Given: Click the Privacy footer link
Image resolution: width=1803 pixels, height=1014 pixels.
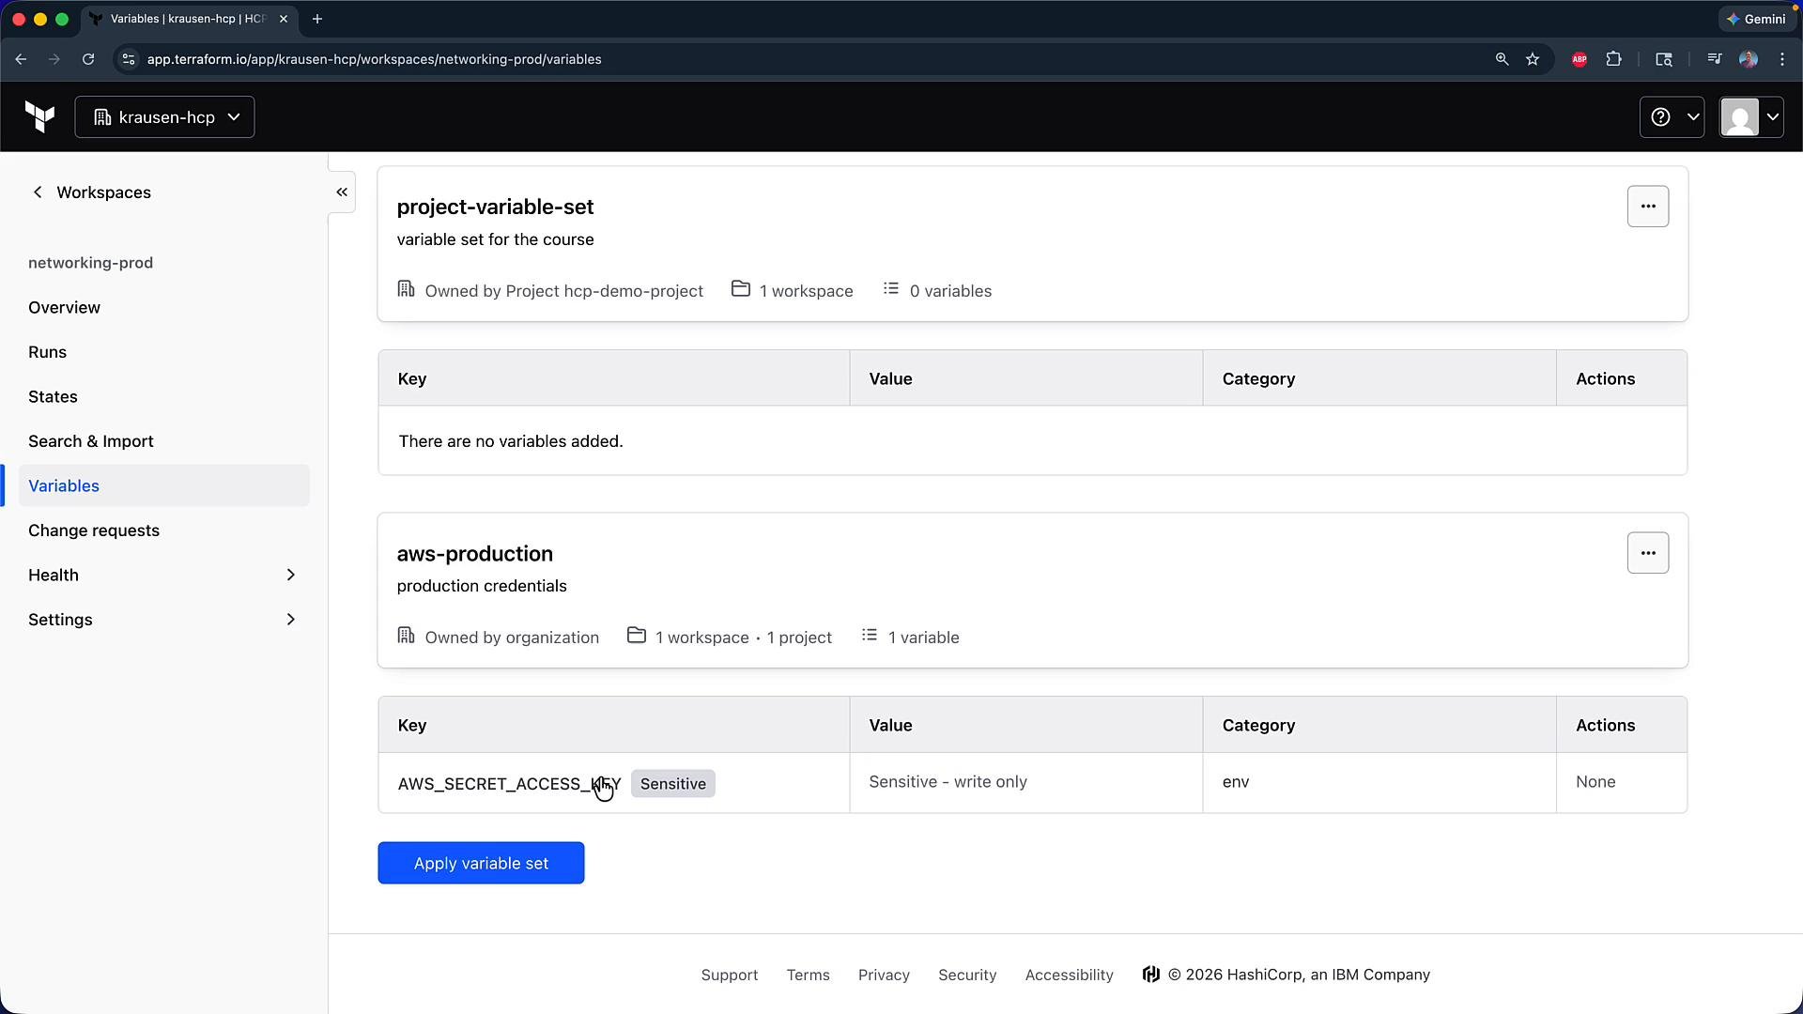Looking at the screenshot, I should click(884, 975).
